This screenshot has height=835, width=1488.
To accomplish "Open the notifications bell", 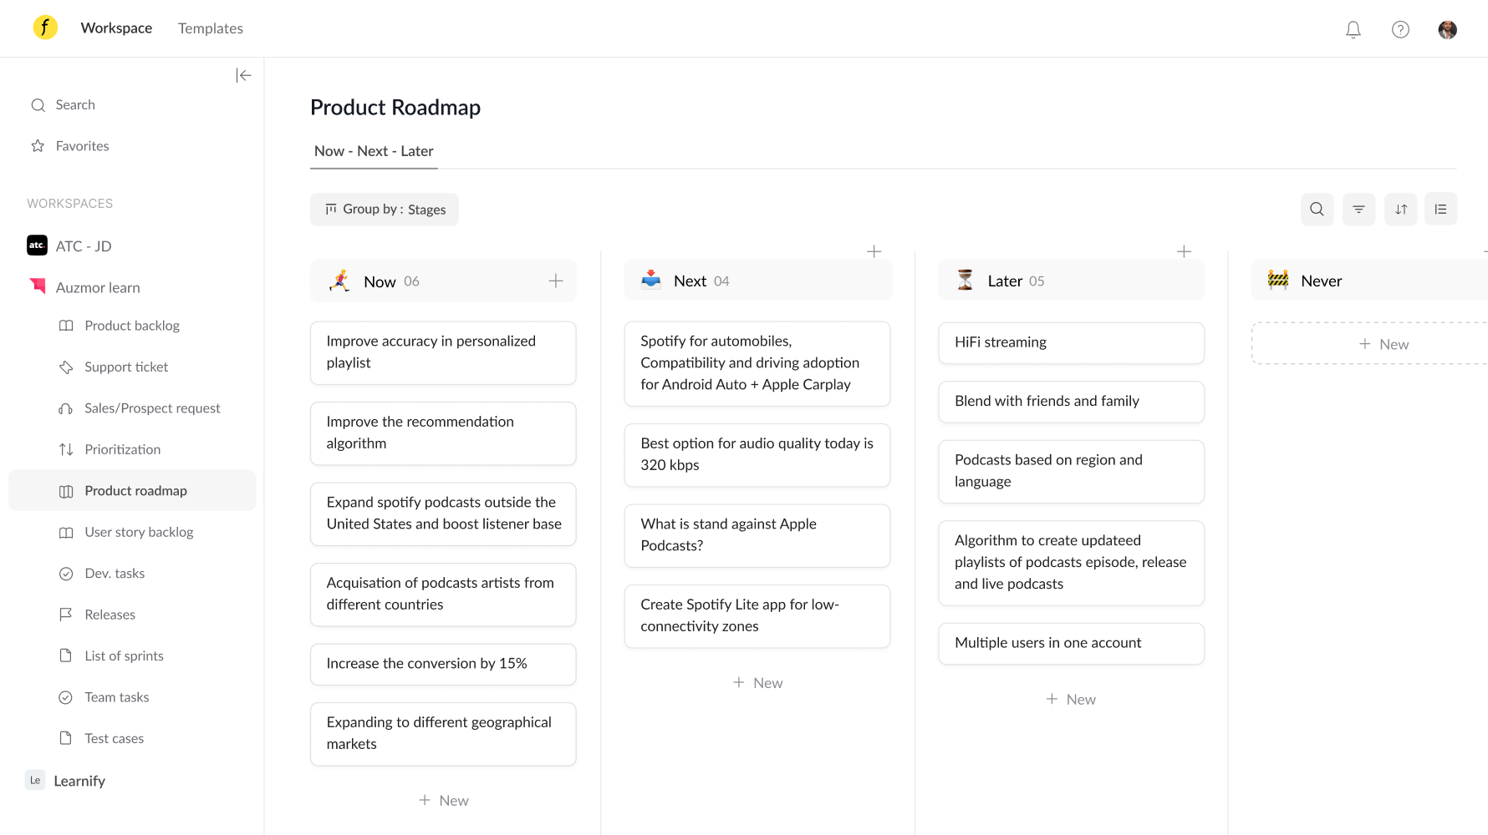I will tap(1353, 30).
